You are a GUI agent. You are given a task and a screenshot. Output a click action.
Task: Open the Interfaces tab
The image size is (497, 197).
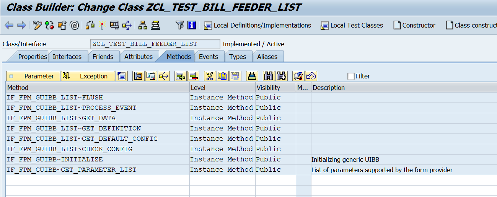(67, 57)
